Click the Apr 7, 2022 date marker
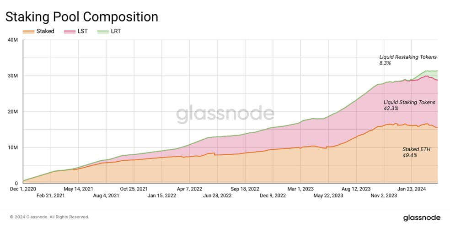The image size is (450, 229). pos(189,189)
